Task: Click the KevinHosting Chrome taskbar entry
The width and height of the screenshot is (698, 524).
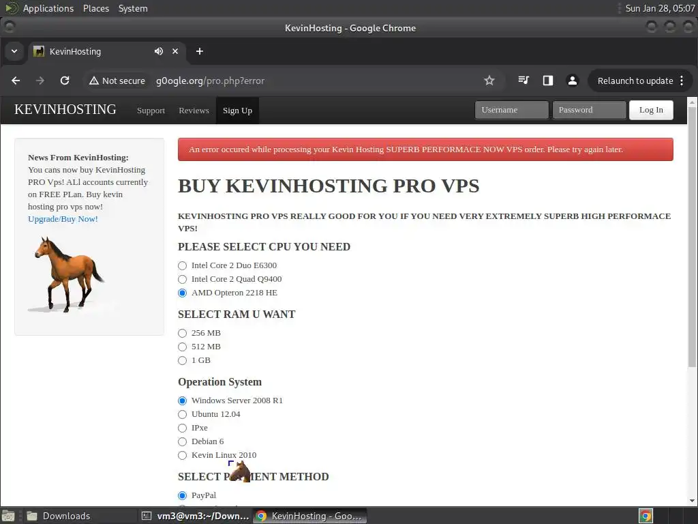Action: [x=310, y=516]
